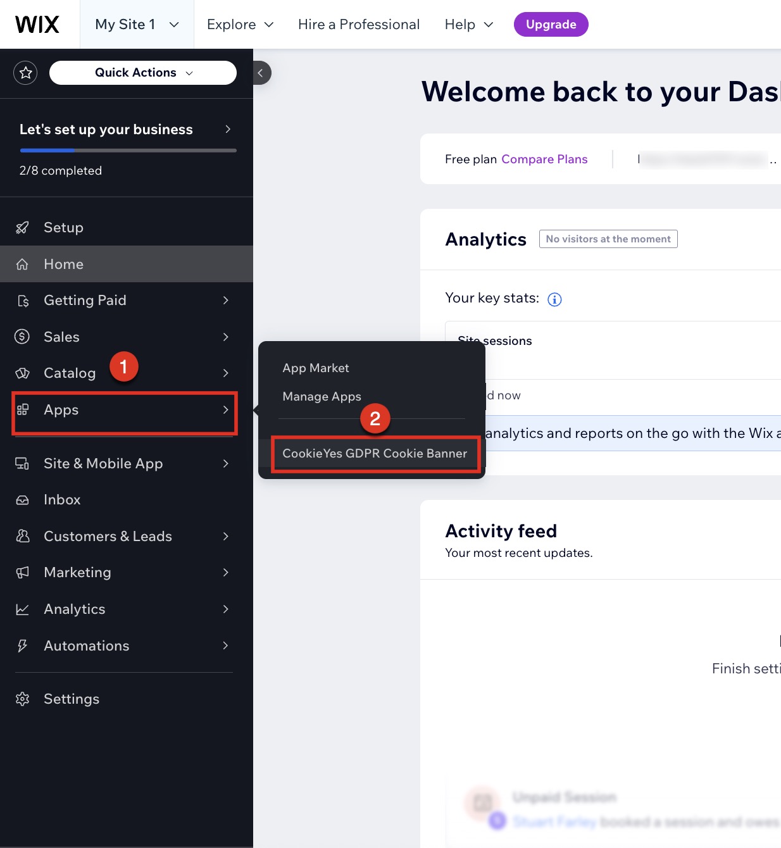Viewport: 781px width, 848px height.
Task: Open the Catalog sidebar icon
Action: pyautogui.click(x=22, y=373)
